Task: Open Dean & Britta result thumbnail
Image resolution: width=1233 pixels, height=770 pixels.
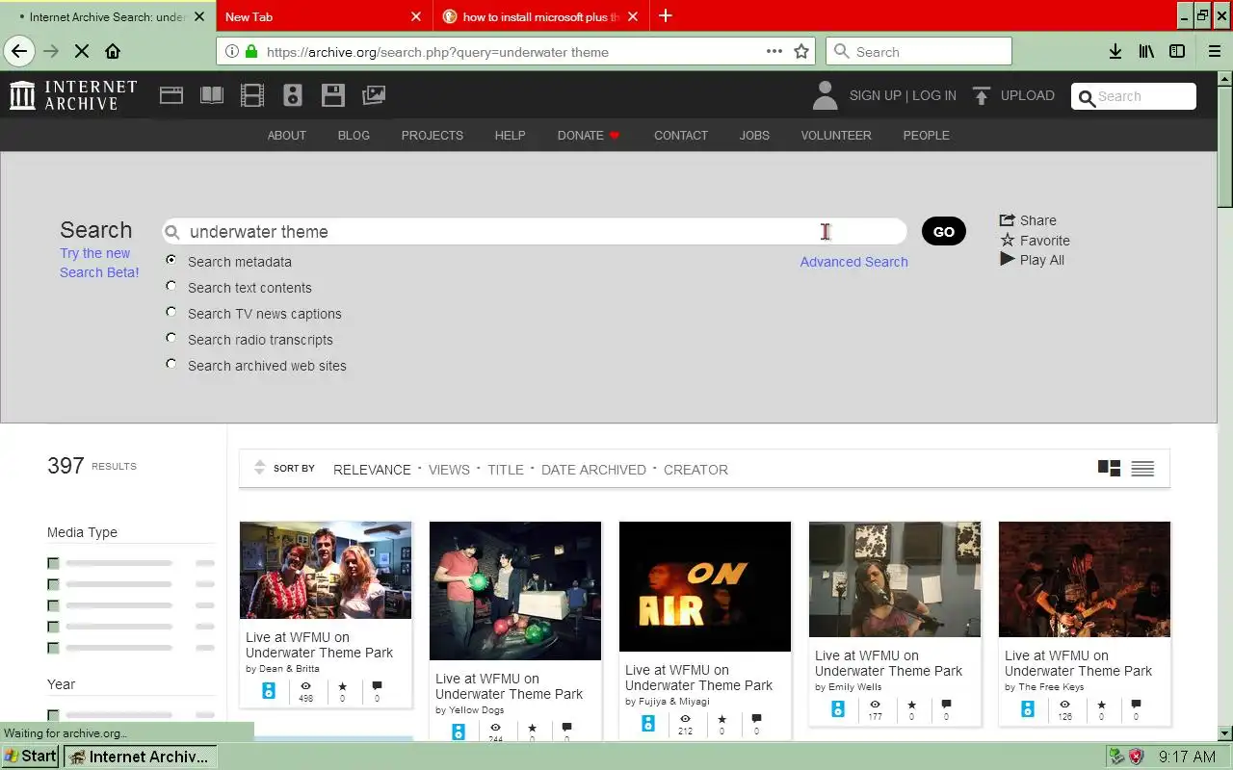Action: tap(326, 570)
